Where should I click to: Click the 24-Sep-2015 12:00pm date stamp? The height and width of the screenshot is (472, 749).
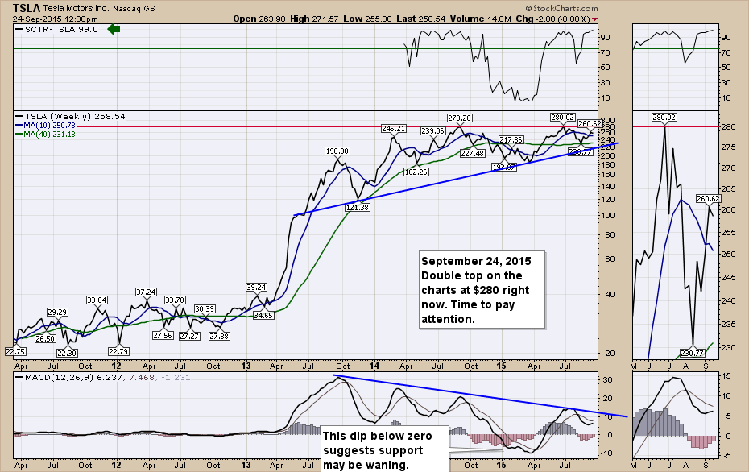coord(56,19)
